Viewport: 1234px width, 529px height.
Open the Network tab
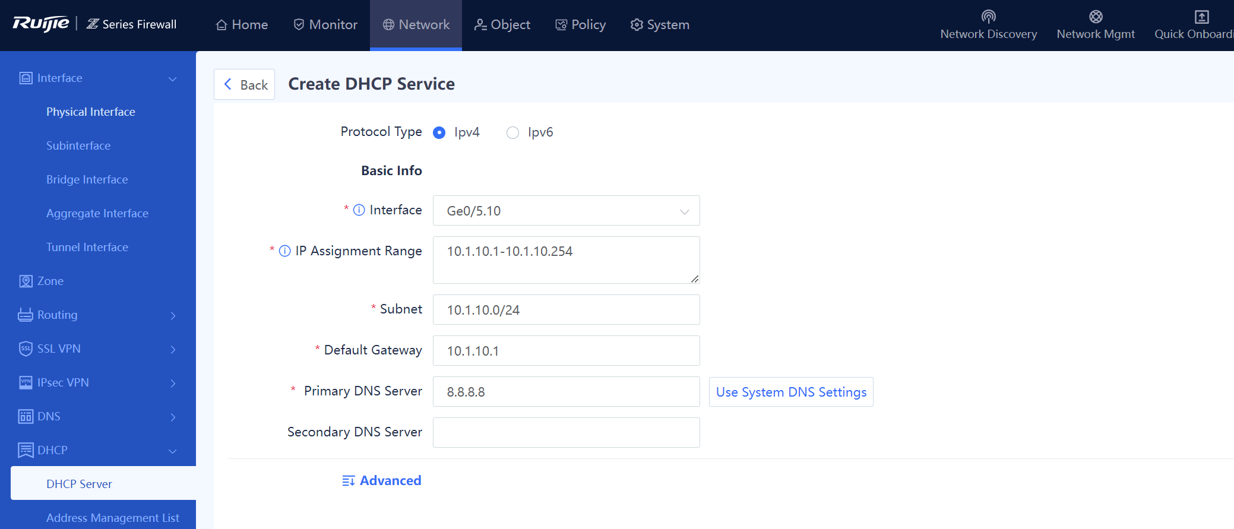pos(416,25)
